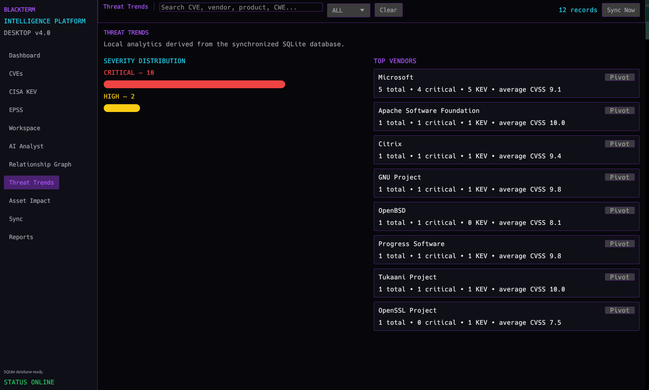The image size is (649, 390).
Task: Click OpenSSL's stats line with CVSS 7.5
Action: [470, 323]
